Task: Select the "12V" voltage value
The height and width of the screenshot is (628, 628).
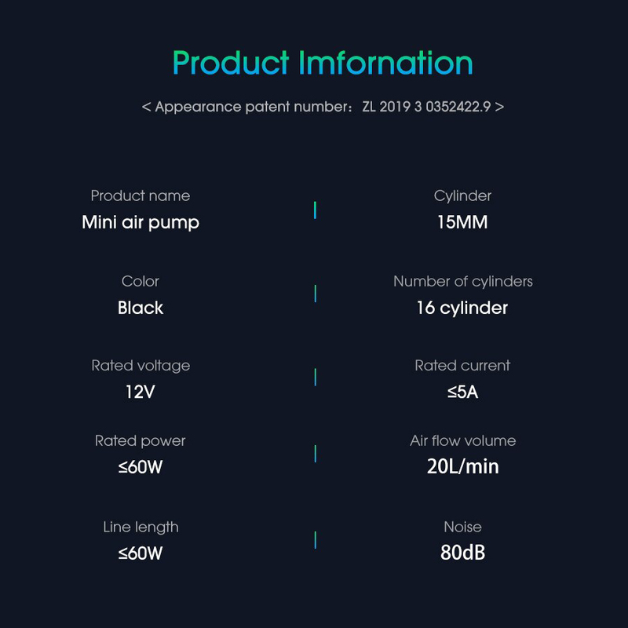Action: 141,391
